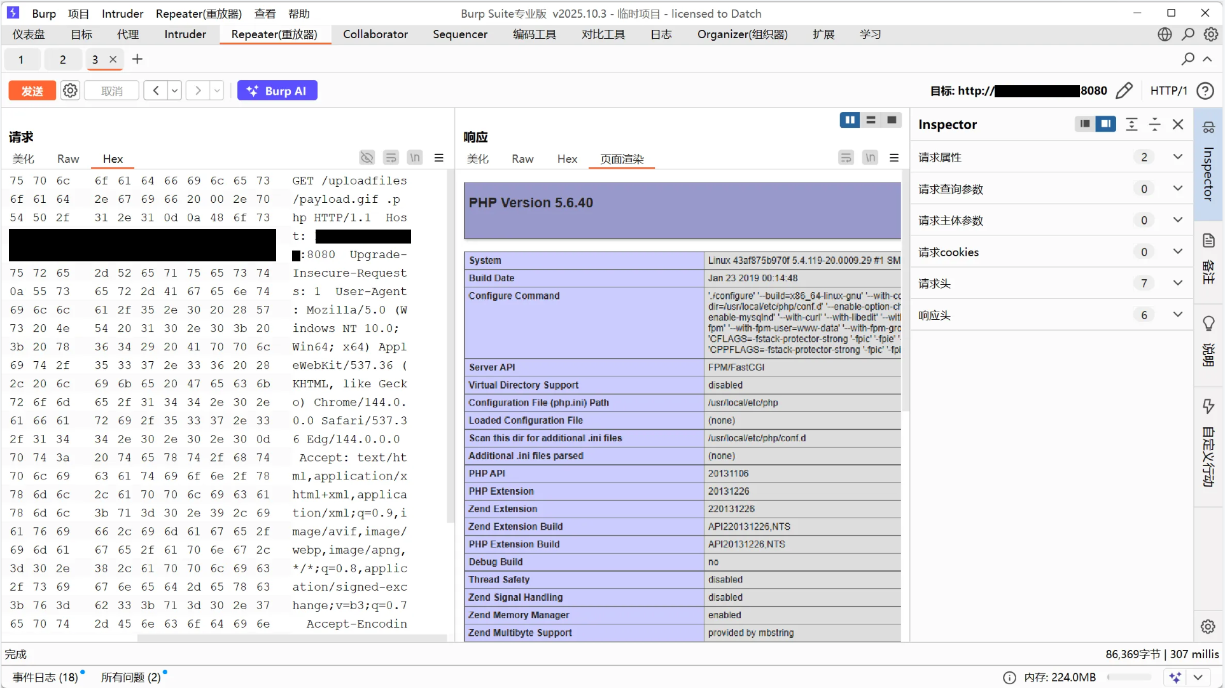Click the Burp AI sparkle icon in status bar
The width and height of the screenshot is (1225, 688).
[1175, 677]
